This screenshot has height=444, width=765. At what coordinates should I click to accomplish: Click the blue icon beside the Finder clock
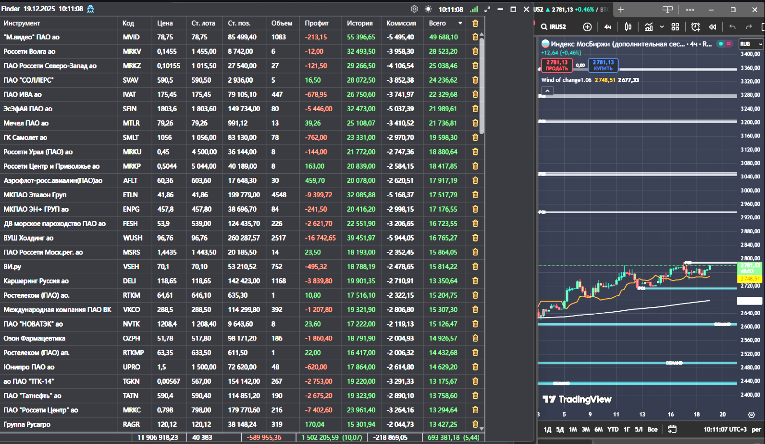[x=90, y=9]
